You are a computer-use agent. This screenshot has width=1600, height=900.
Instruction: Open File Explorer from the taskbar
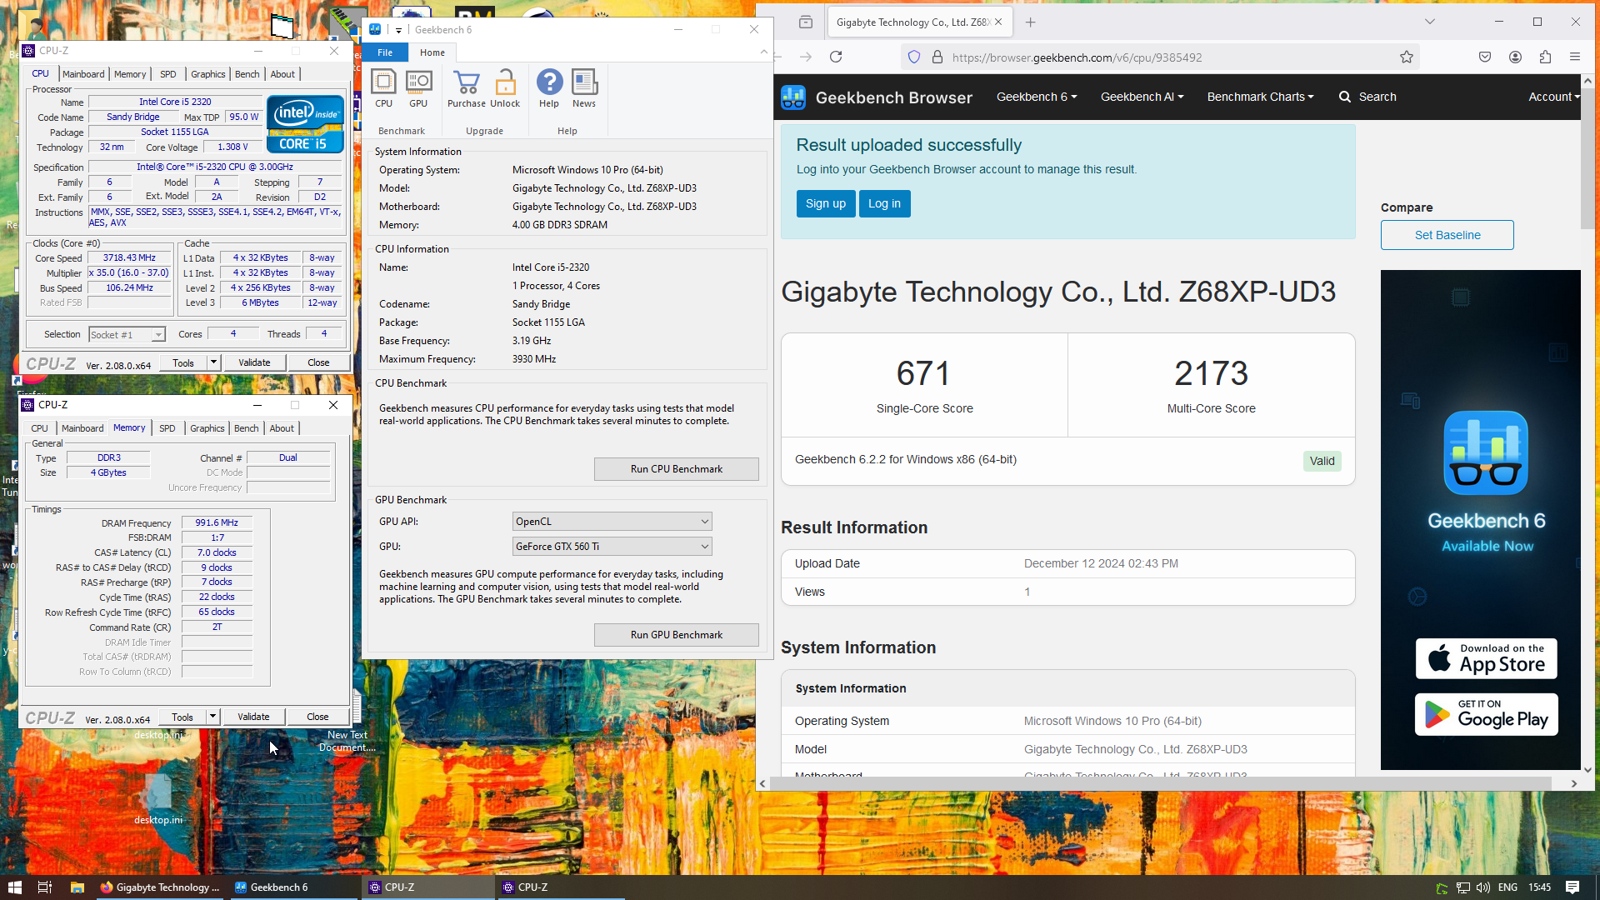pos(77,887)
